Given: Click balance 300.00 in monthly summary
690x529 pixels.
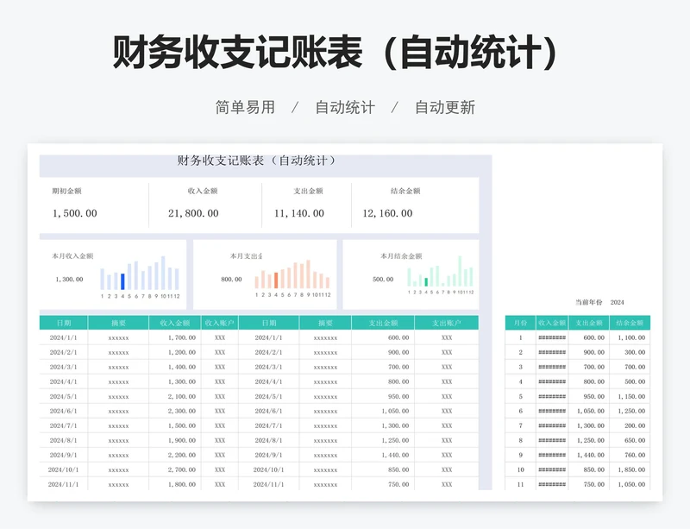Looking at the screenshot, I should (635, 352).
